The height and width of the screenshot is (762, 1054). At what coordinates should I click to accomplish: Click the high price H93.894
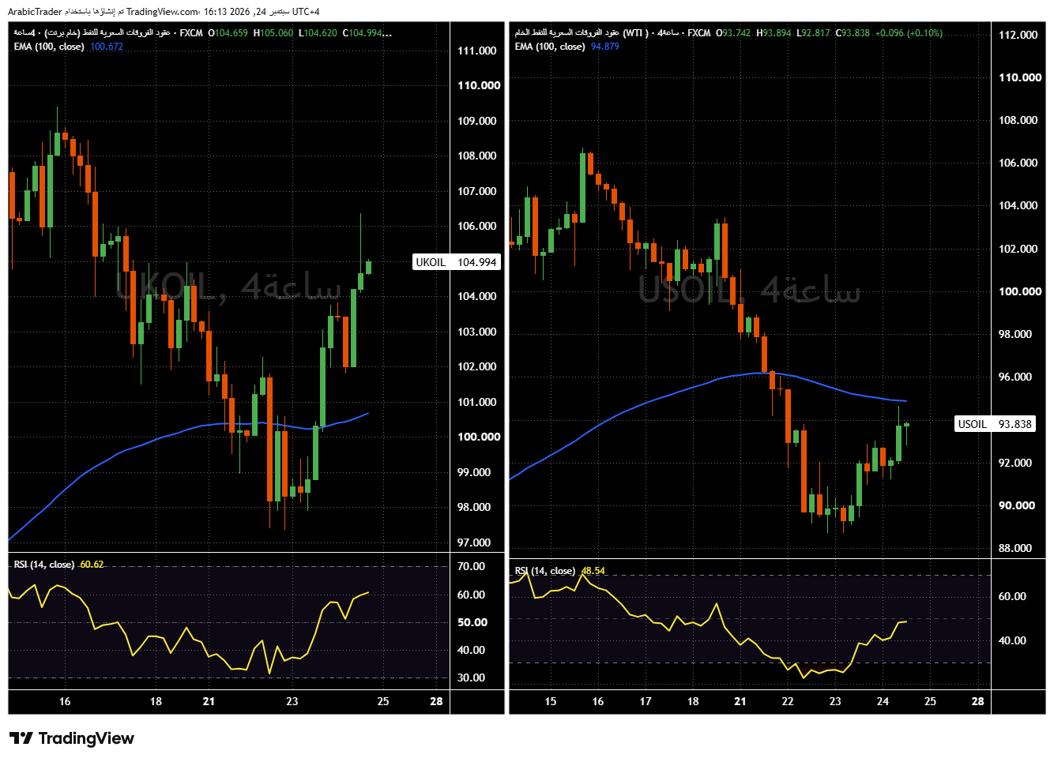click(x=774, y=33)
